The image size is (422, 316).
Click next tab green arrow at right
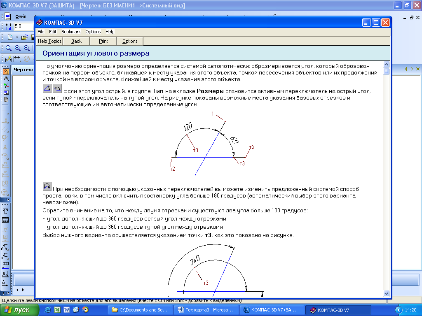point(412,69)
